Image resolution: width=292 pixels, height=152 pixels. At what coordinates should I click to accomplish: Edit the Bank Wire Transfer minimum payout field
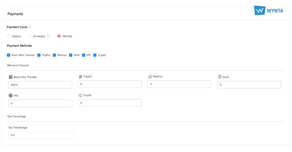click(x=40, y=85)
